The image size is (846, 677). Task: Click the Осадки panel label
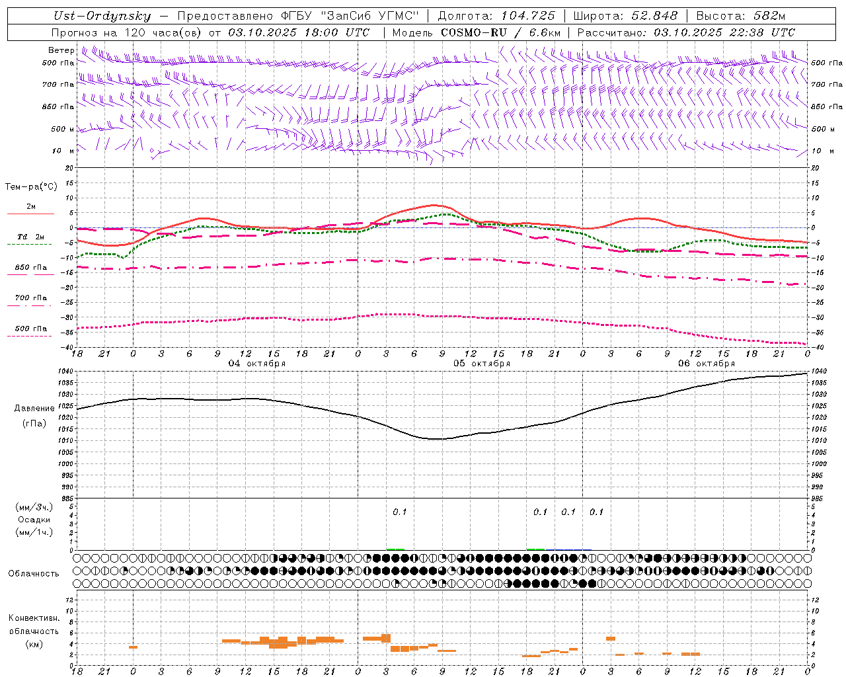[34, 520]
